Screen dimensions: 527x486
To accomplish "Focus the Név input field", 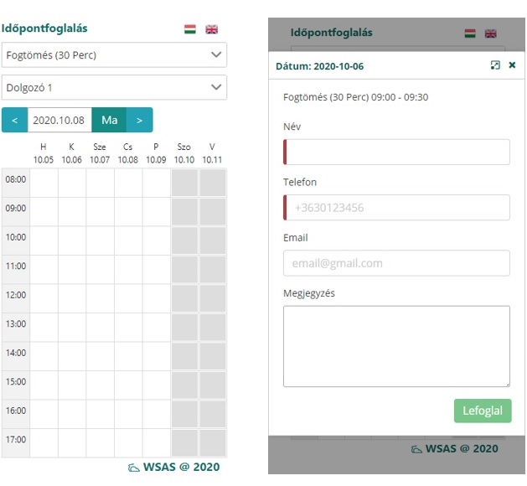I will click(x=396, y=152).
